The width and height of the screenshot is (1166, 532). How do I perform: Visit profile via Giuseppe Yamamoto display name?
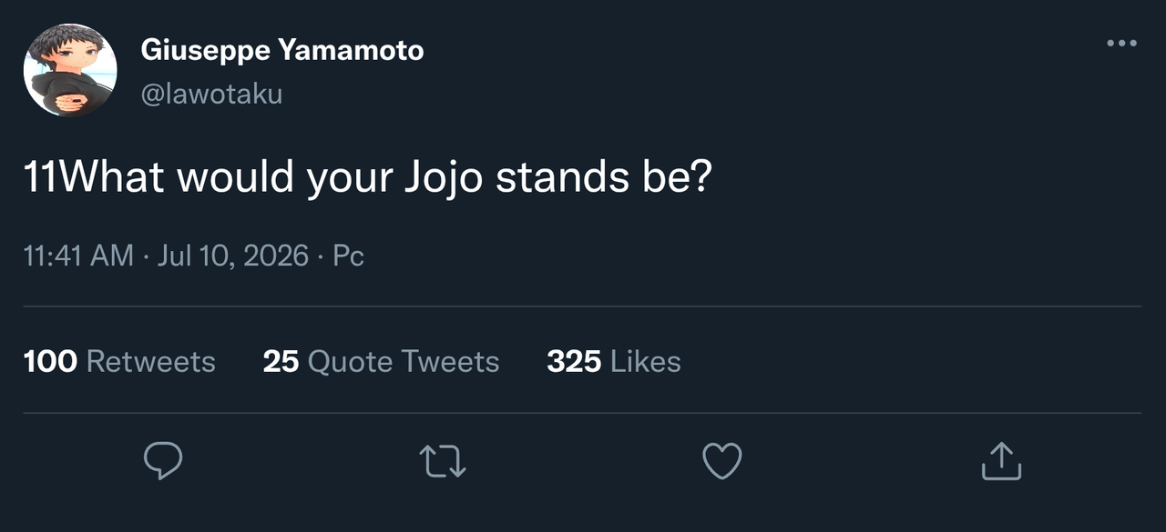(282, 50)
